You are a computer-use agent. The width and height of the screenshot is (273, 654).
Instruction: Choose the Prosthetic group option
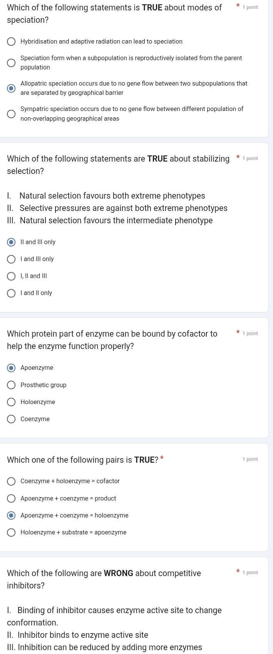pyautogui.click(x=12, y=385)
